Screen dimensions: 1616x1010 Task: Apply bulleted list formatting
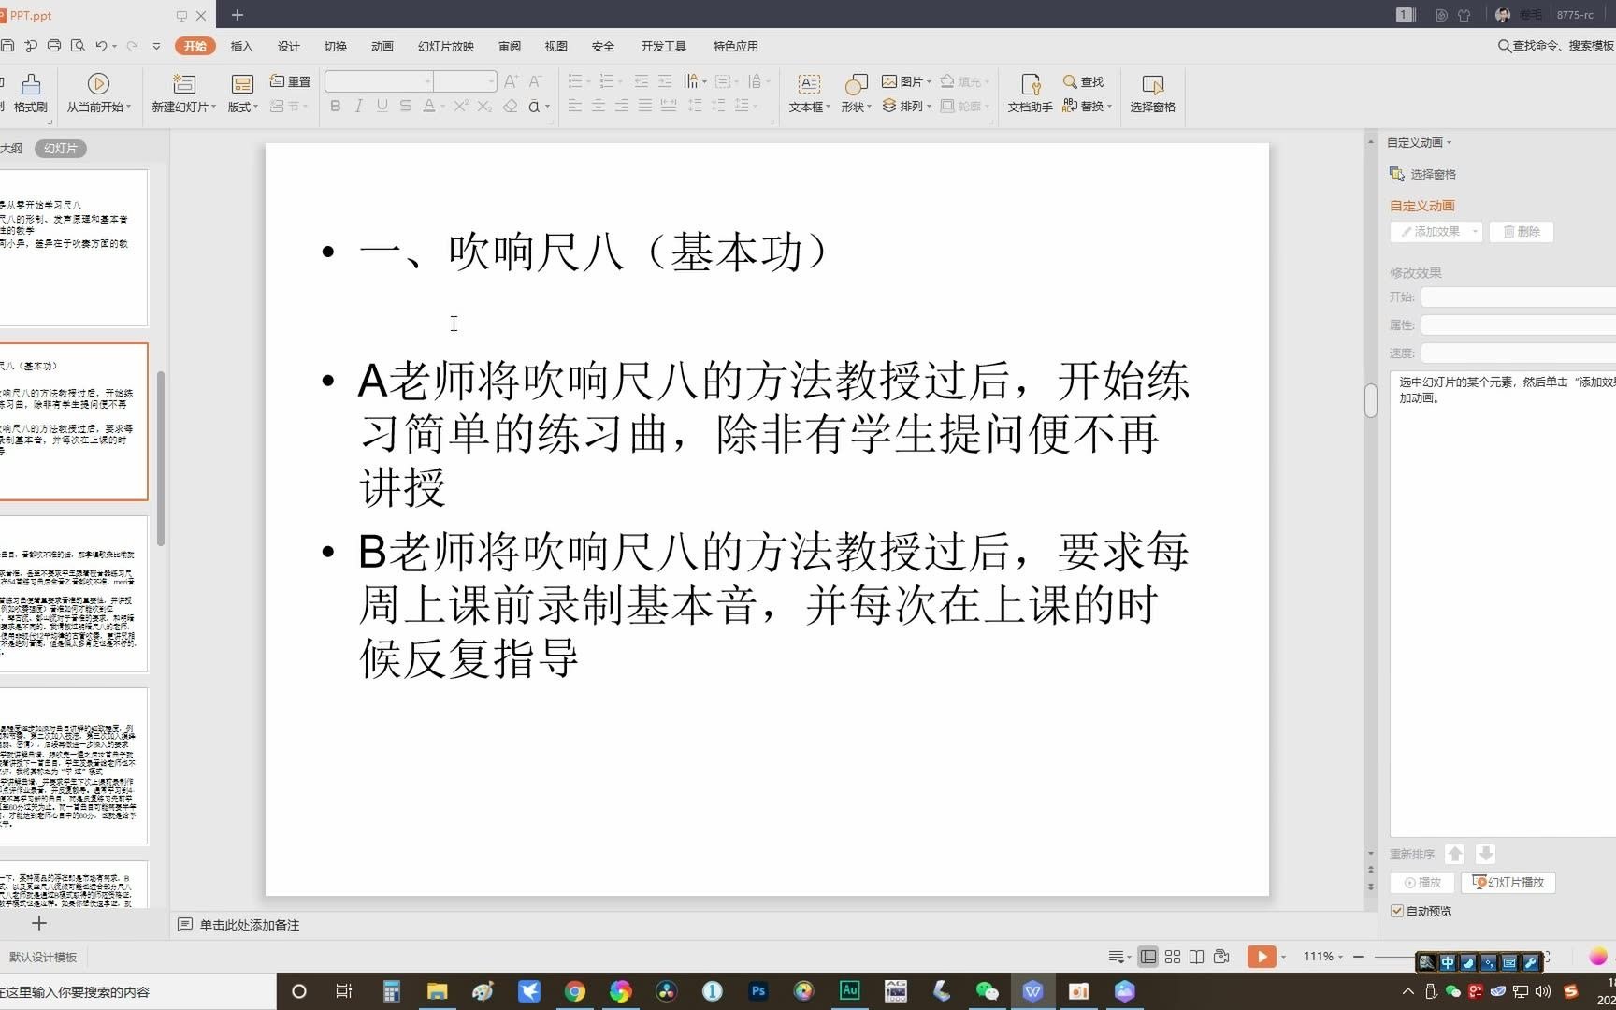point(575,81)
